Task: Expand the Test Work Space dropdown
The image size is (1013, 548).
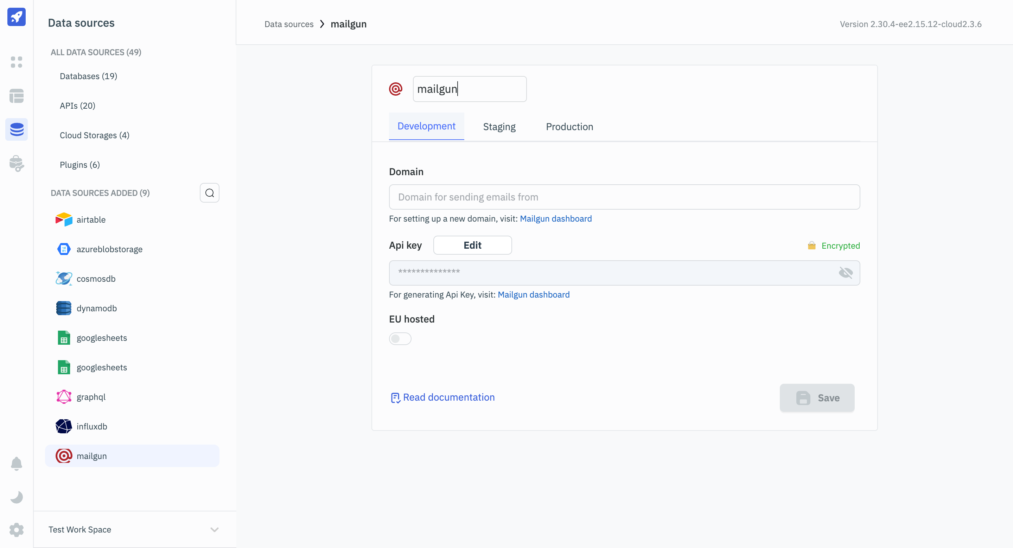Action: (214, 529)
